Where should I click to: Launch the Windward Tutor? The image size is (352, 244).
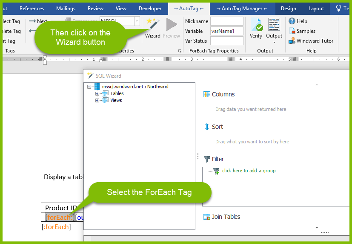pos(311,41)
